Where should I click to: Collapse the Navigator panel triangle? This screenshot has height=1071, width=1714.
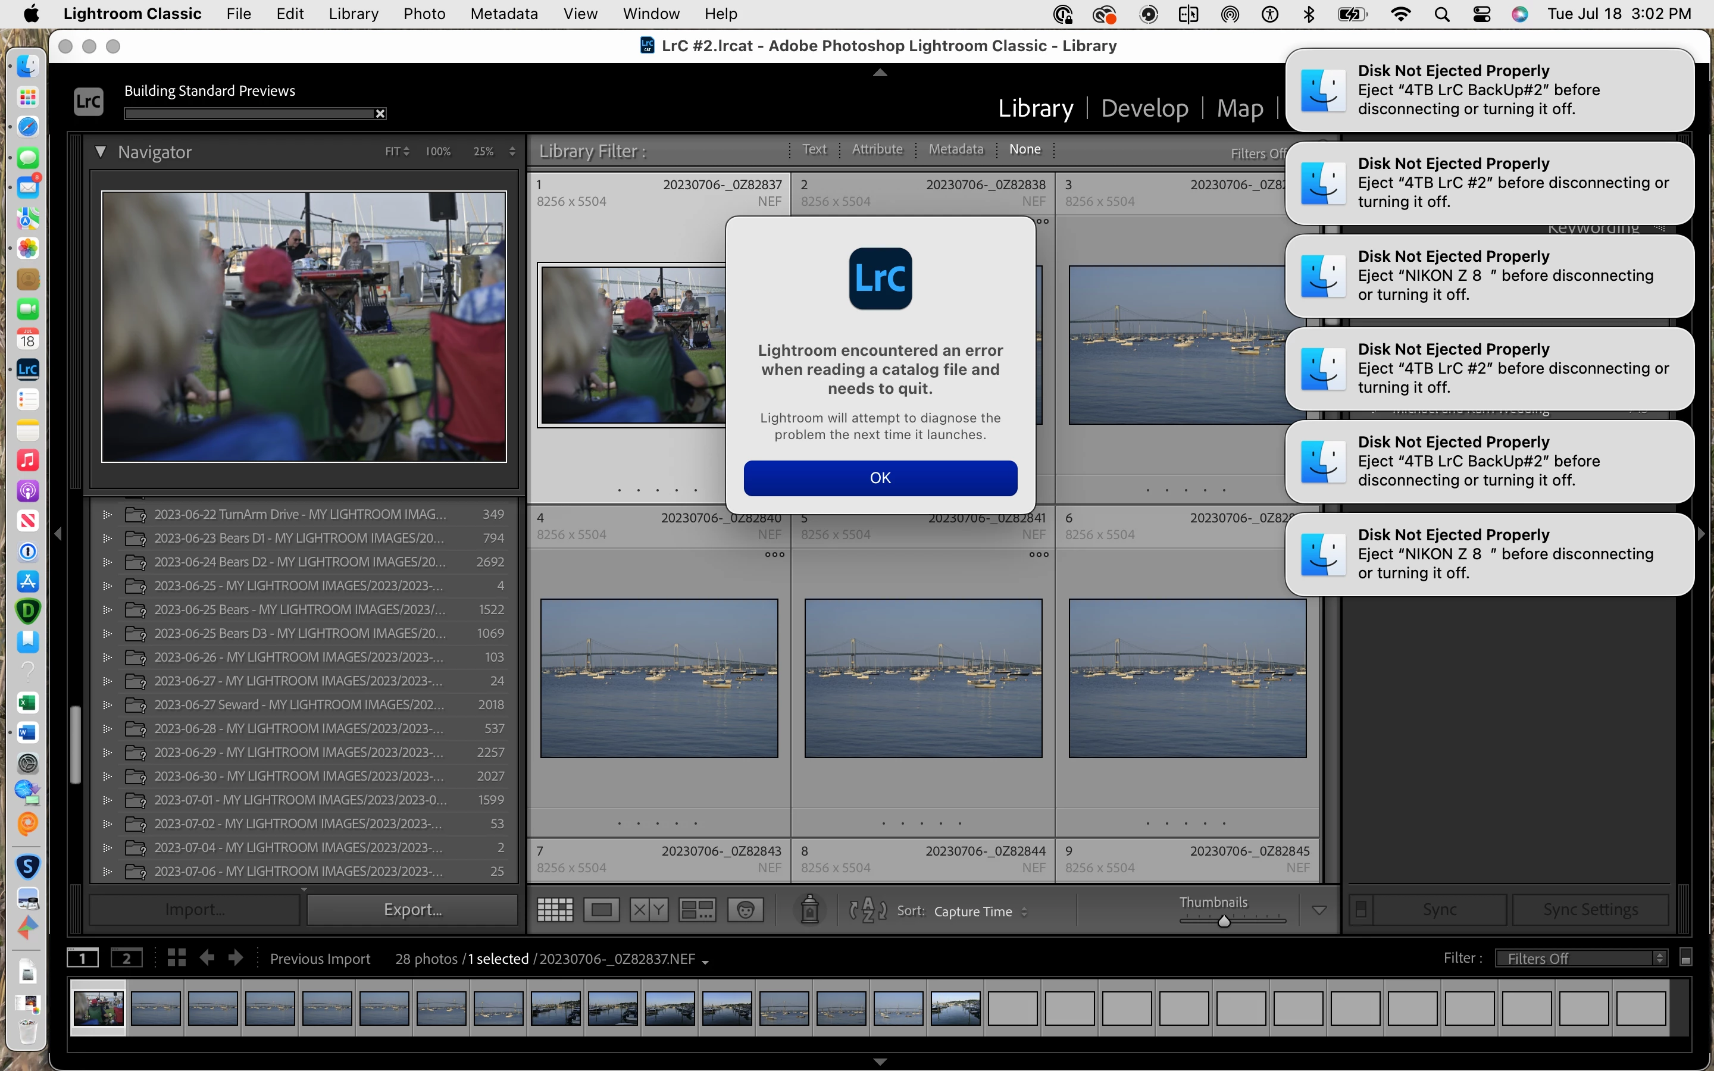click(x=101, y=152)
